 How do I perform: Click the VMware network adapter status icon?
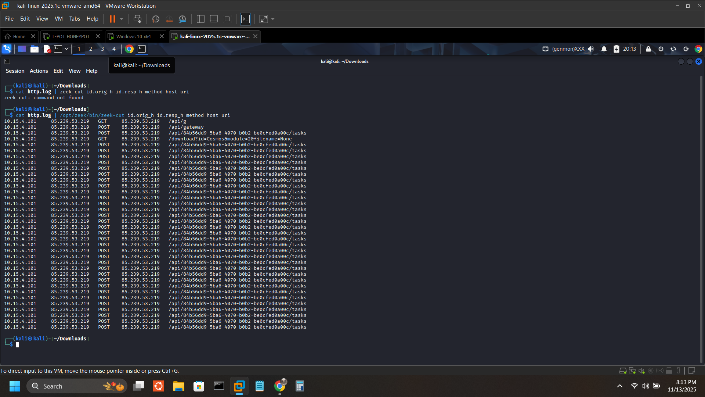point(632,371)
